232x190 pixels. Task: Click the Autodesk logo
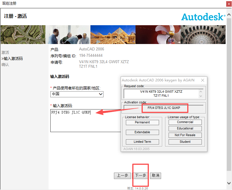click(203, 17)
